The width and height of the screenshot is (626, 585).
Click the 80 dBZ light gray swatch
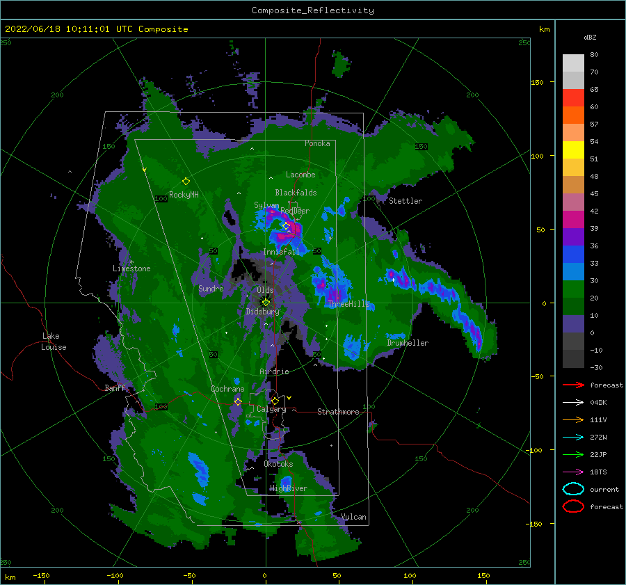click(573, 63)
